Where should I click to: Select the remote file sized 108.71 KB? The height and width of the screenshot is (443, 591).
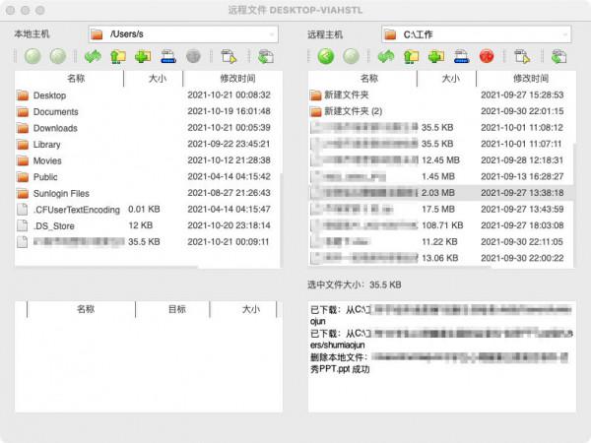(x=441, y=225)
